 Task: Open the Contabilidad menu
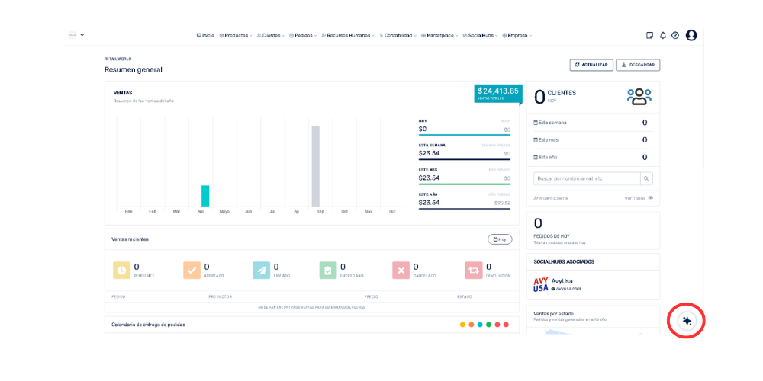coord(398,35)
